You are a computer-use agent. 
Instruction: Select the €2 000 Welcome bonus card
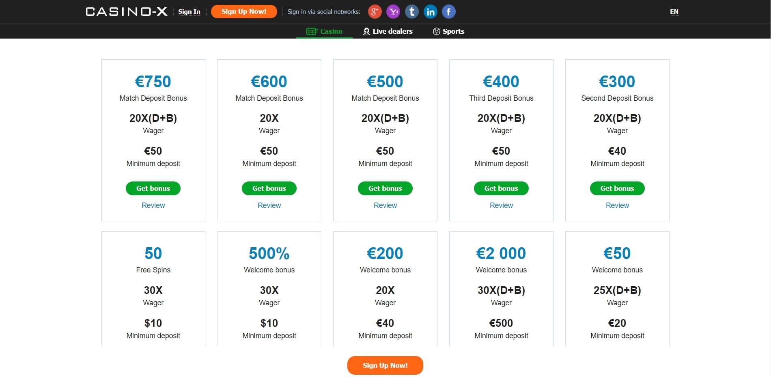point(501,289)
